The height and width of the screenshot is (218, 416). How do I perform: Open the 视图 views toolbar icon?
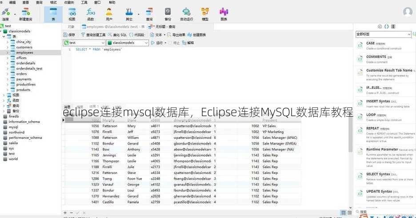coord(72,14)
